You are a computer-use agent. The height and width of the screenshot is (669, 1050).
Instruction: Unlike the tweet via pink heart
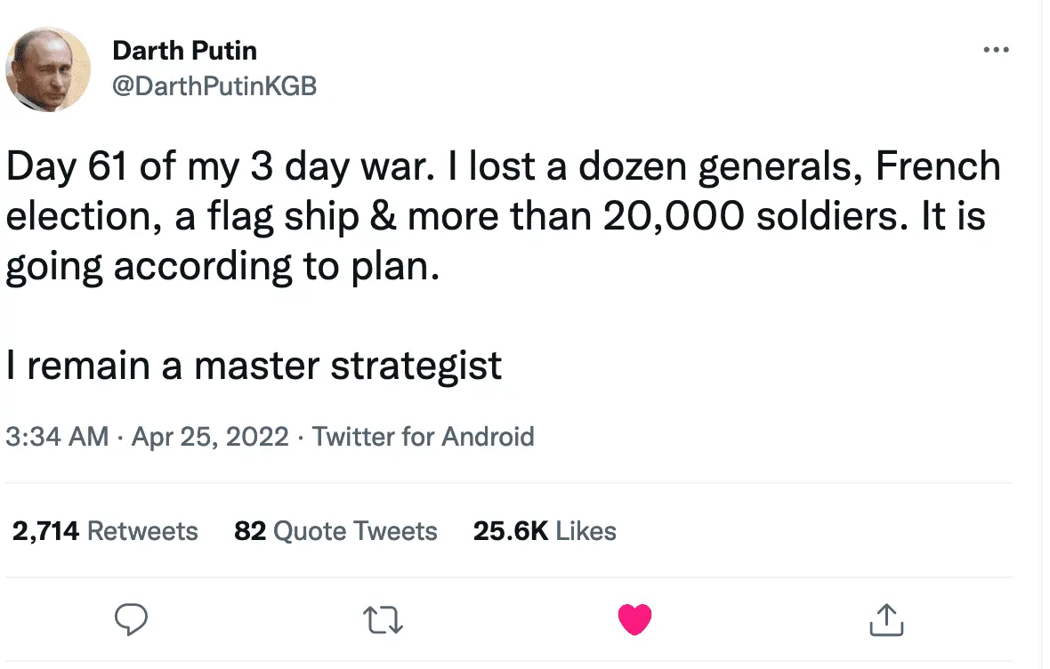point(634,618)
